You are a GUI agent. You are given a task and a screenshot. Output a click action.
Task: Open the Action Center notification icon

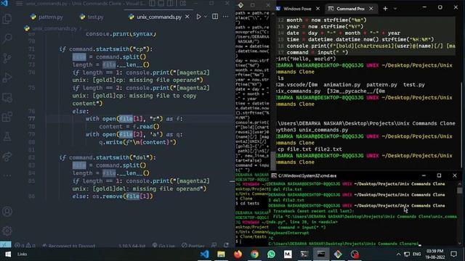pyautogui.click(x=453, y=254)
